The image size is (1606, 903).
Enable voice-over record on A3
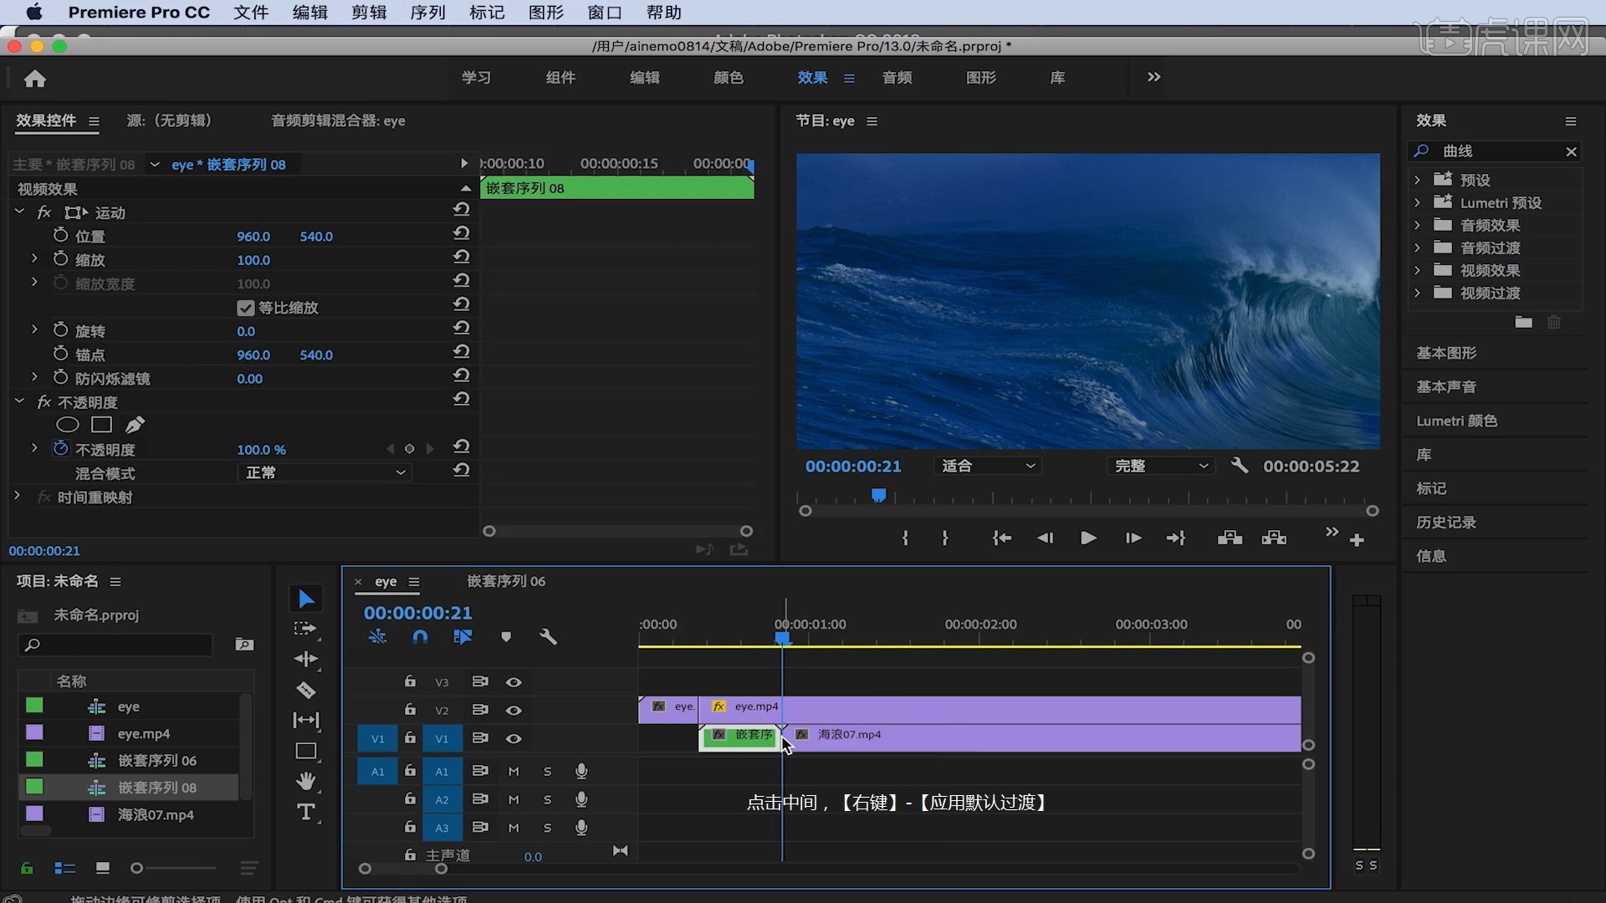tap(581, 828)
